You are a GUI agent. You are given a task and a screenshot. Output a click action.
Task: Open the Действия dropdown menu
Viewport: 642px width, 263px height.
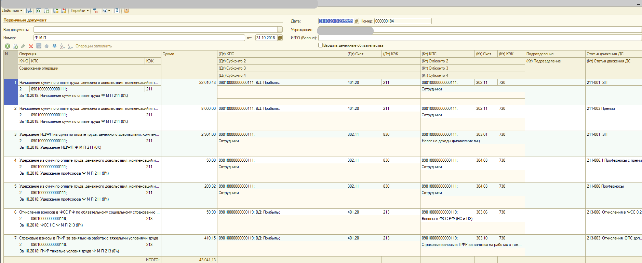12,11
